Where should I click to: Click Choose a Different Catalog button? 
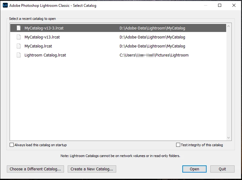(x=35, y=169)
